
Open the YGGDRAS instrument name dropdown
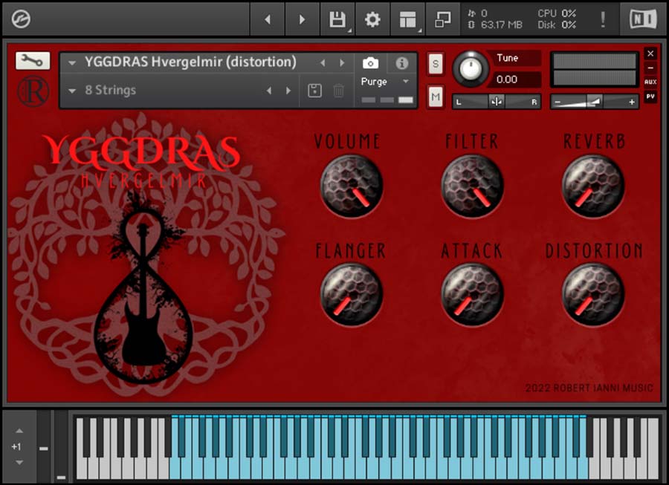[x=72, y=63]
